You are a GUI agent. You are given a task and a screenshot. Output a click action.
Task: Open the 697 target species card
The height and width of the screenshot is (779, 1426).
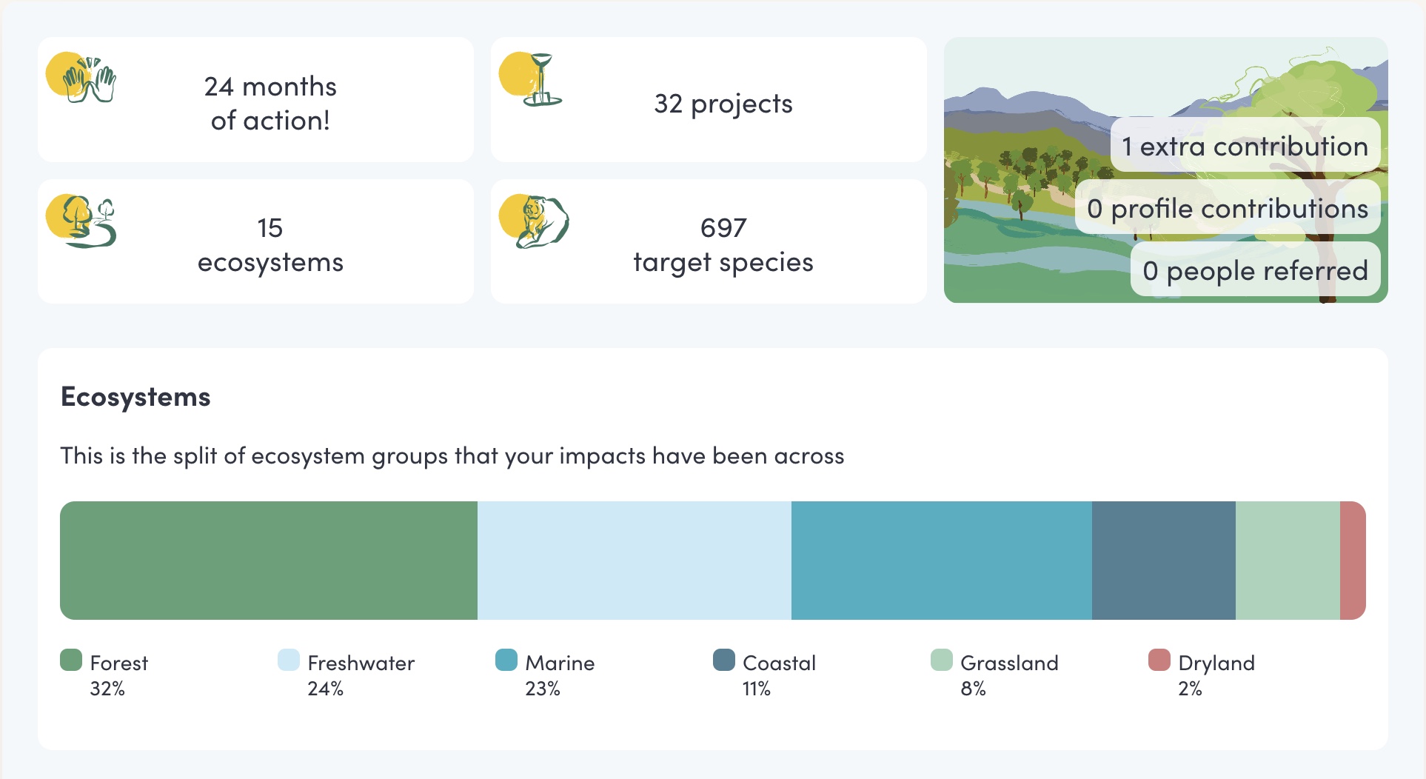tap(709, 241)
